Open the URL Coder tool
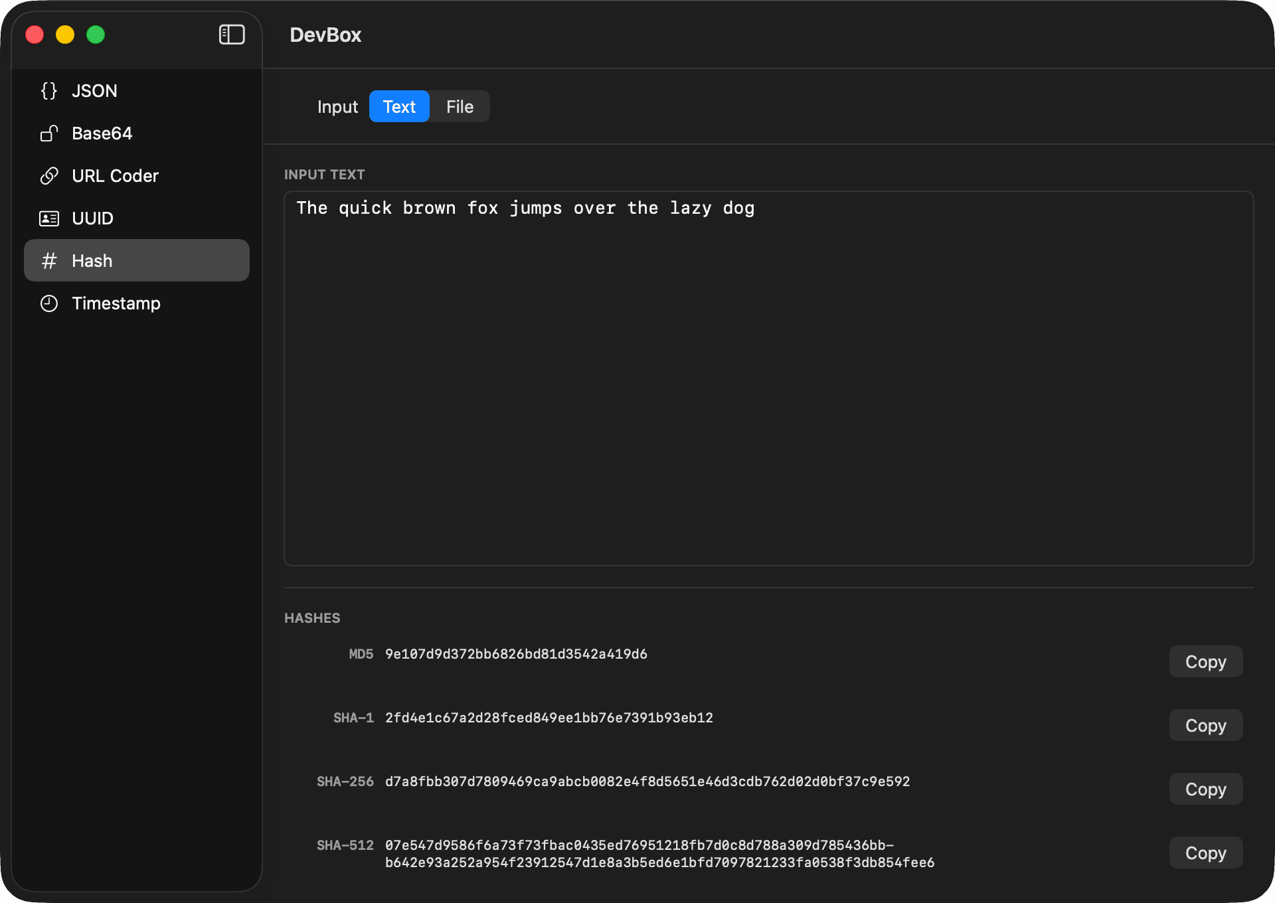Screen dimensions: 1275x903 137,176
